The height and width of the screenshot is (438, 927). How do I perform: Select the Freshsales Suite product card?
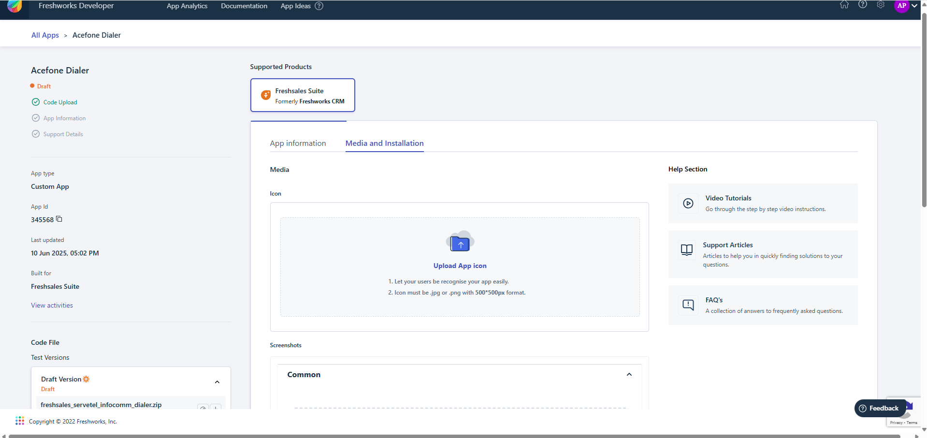pyautogui.click(x=303, y=95)
